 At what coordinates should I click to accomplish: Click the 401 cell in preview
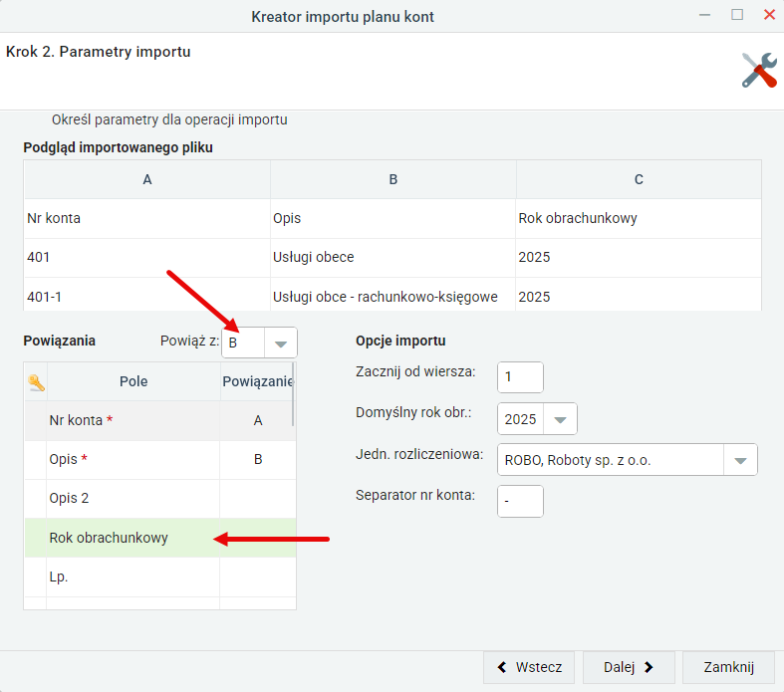(x=147, y=258)
